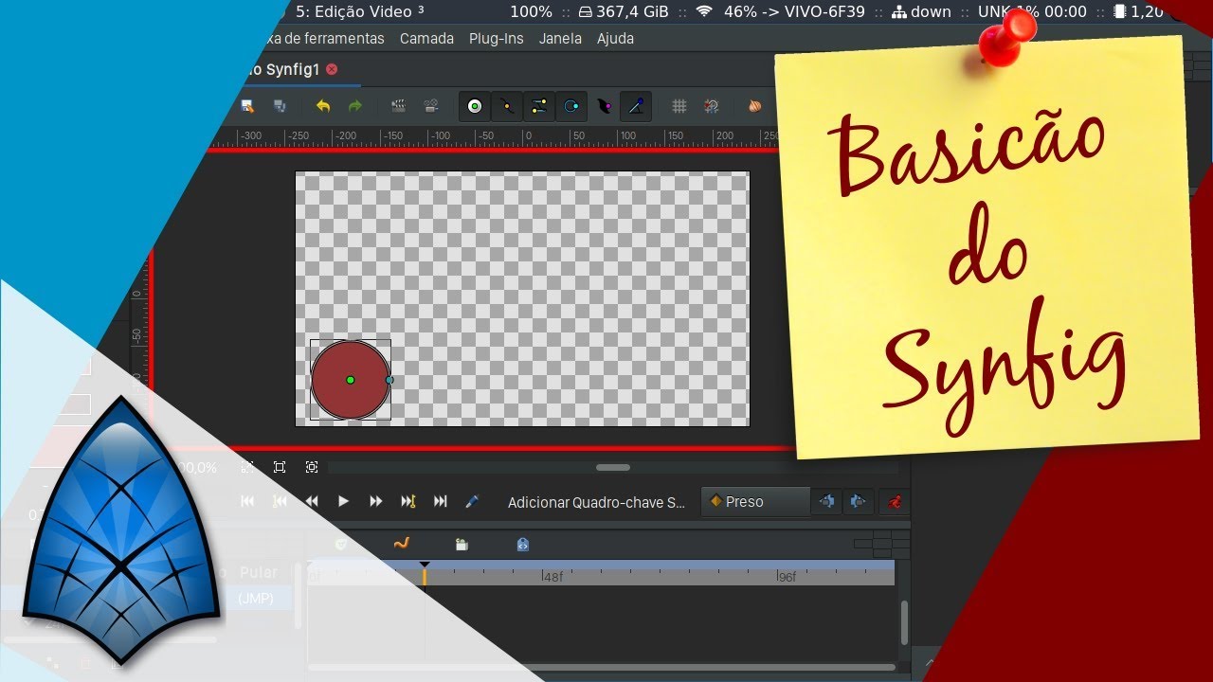Screen dimensions: 1213x682
Task: Click the 5: Edição Video workspace label
Action: [x=360, y=11]
